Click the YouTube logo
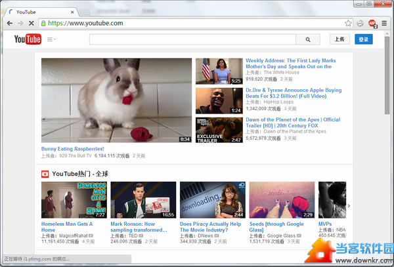This screenshot has width=394, height=267. (28, 39)
